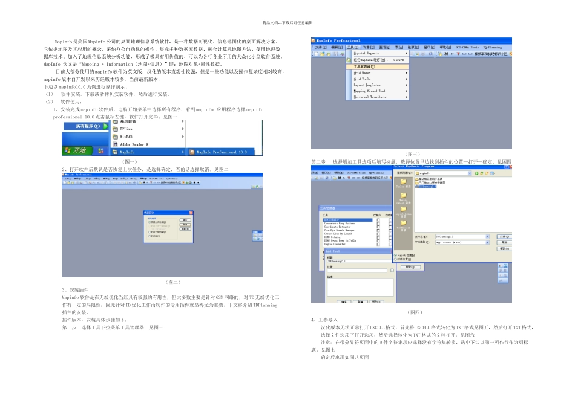
Task: Click green Back icon in Select MapBasic Program
Action: pyautogui.click(x=476, y=173)
